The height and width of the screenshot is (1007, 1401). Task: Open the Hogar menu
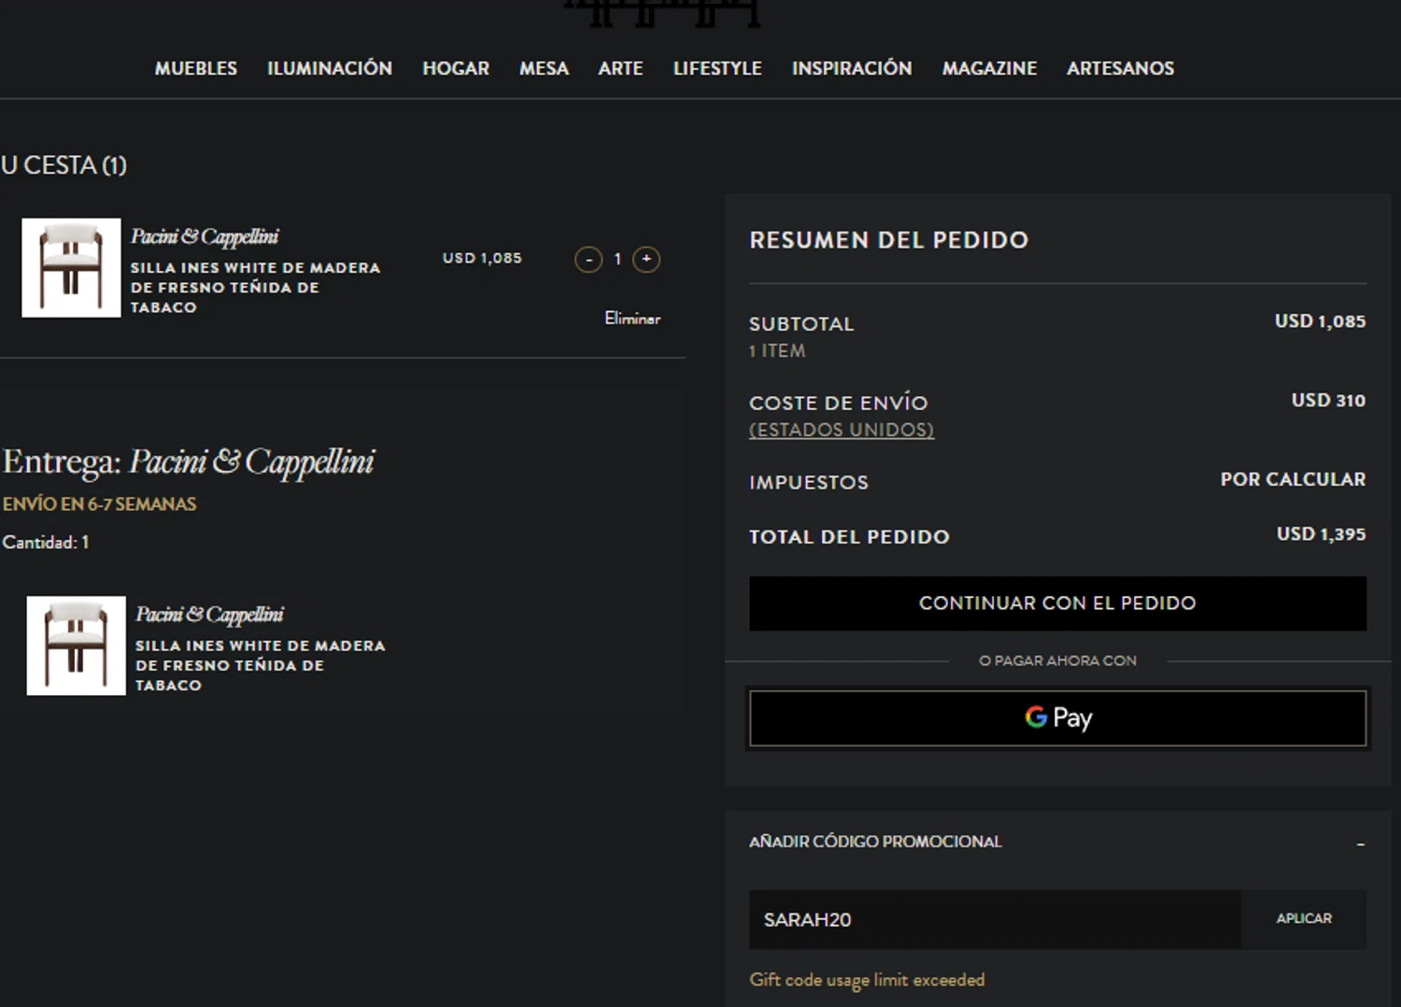tap(456, 68)
